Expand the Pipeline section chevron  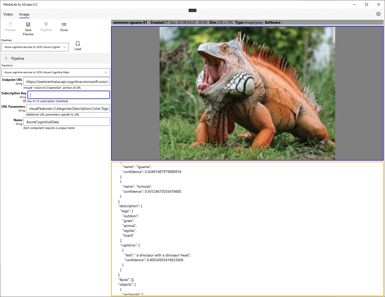point(6,58)
